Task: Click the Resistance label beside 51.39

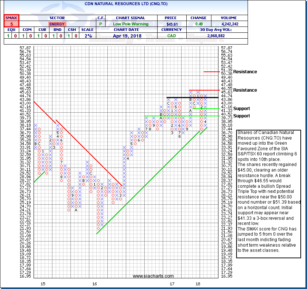Action: pos(245,72)
